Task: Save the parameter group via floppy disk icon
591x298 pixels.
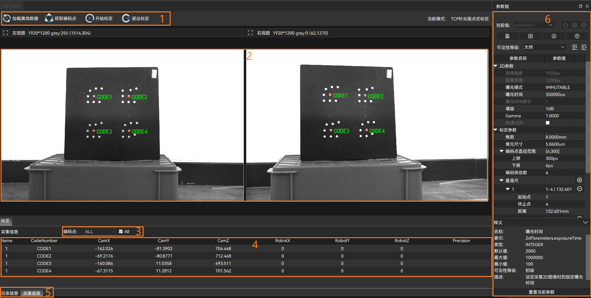Action: tap(507, 36)
